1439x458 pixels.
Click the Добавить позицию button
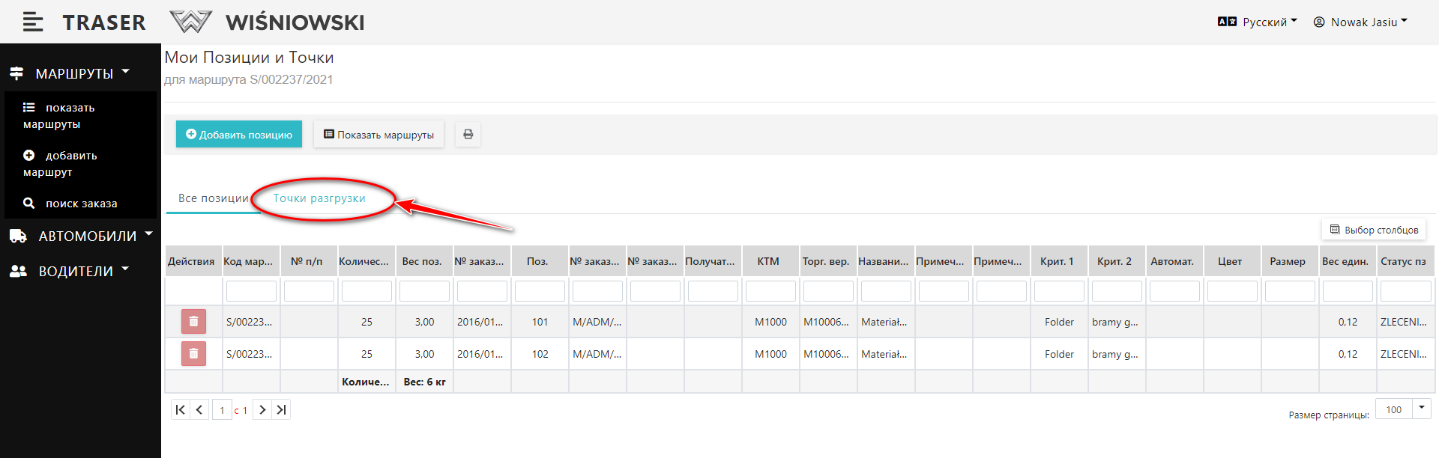point(239,135)
